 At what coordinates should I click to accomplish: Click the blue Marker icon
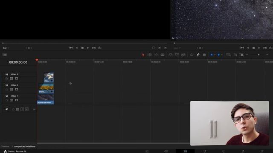[219, 55]
